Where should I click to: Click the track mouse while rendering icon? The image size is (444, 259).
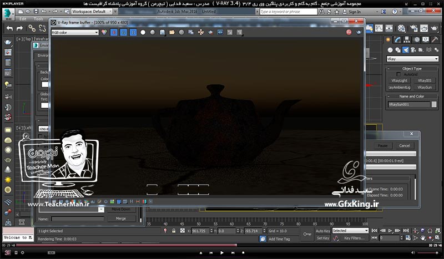point(201,33)
